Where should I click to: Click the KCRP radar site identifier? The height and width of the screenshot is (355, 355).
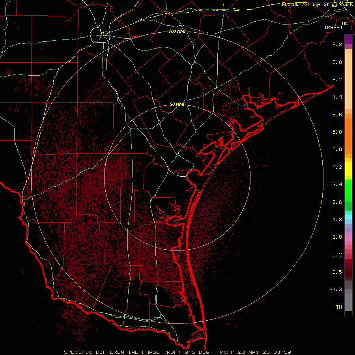coord(228,352)
